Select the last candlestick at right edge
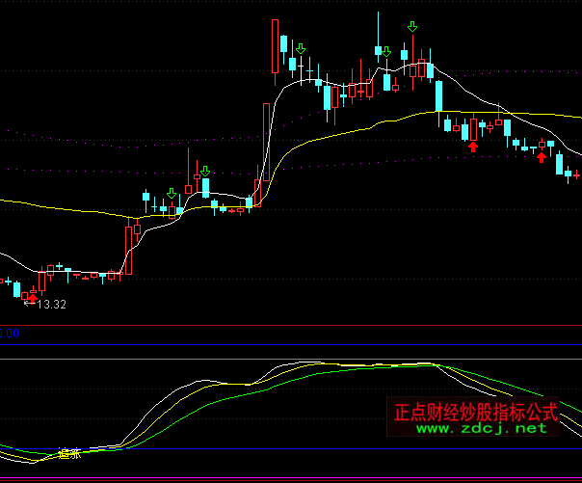582x483 pixels. (576, 174)
